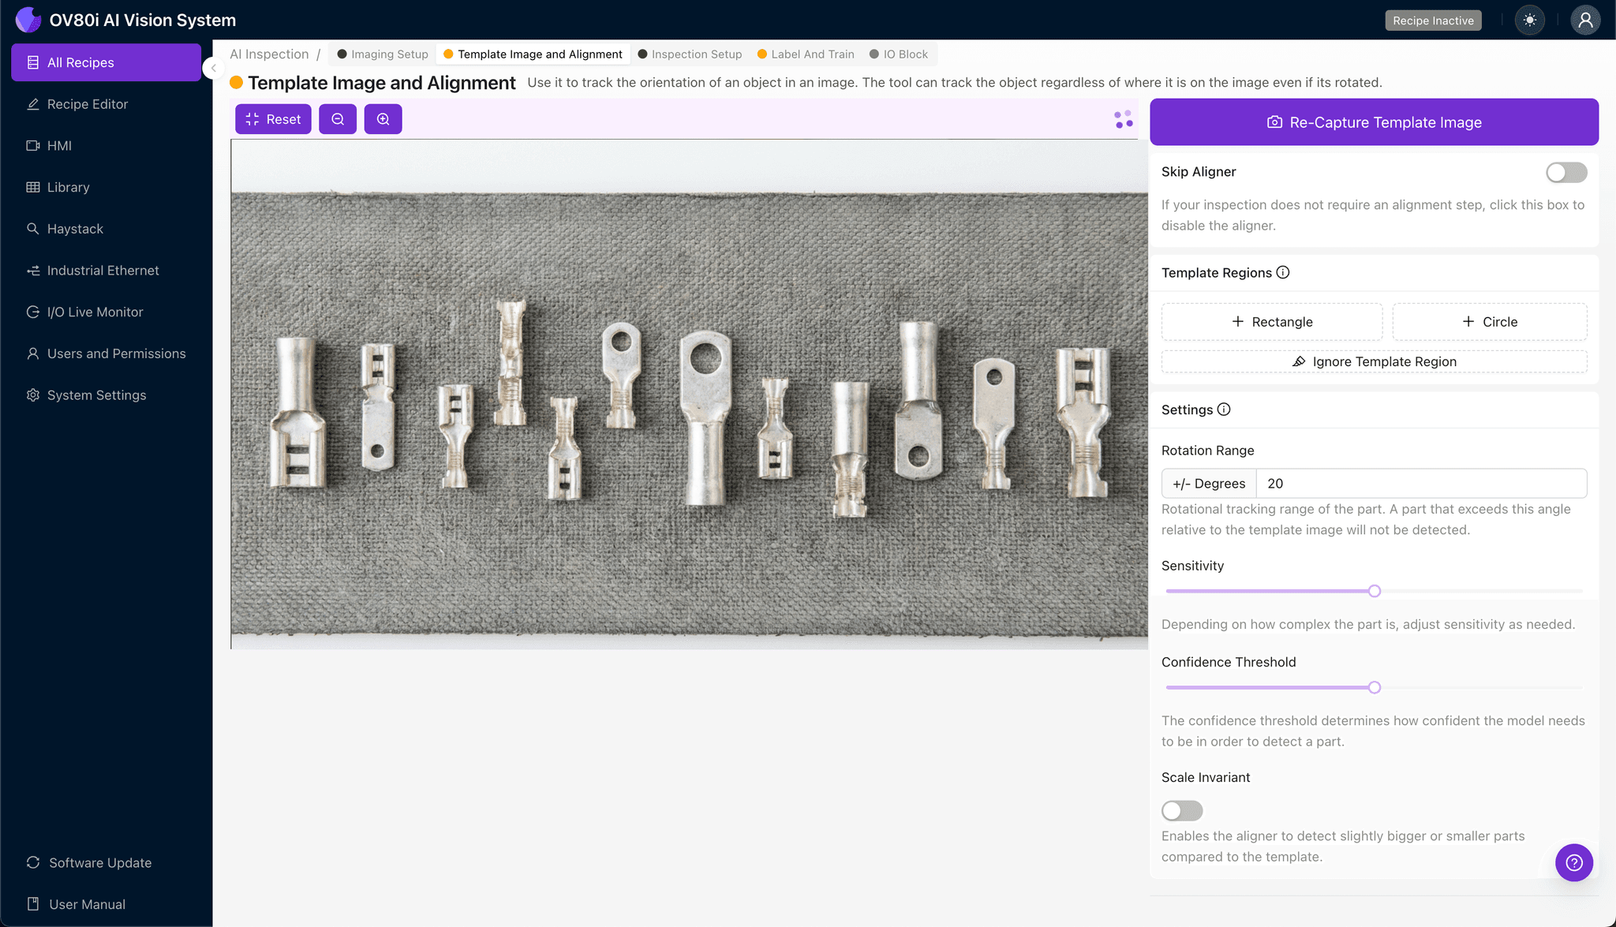Go to the Label And Train tab
1616x927 pixels.
point(806,54)
